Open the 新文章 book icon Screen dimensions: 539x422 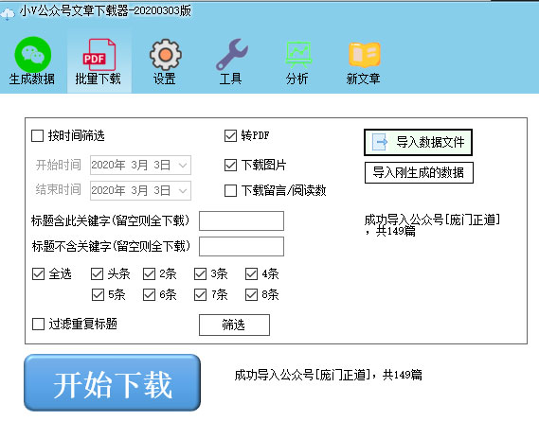click(365, 55)
